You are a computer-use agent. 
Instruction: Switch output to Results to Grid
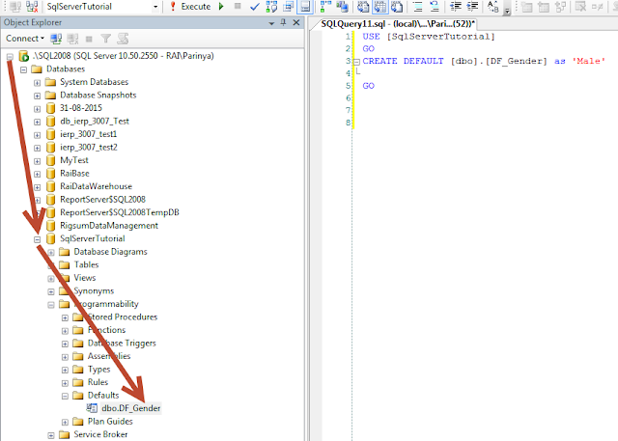pyautogui.click(x=379, y=7)
